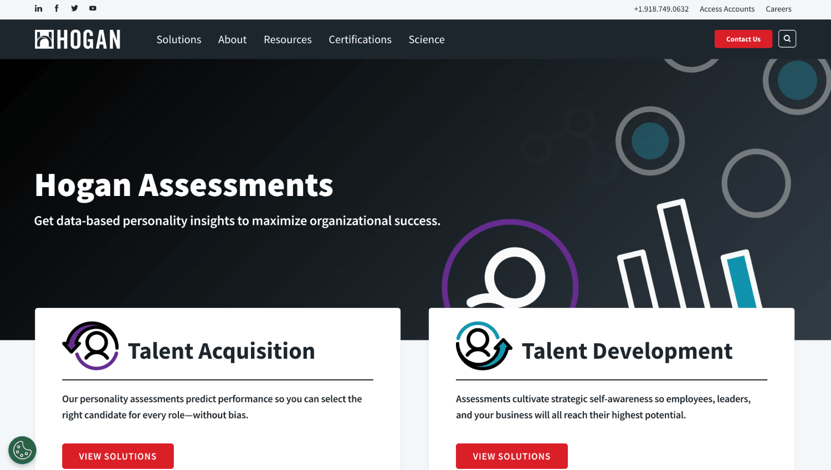Screen dimensions: 831x470
Task: Open the About menu
Action: coord(232,40)
